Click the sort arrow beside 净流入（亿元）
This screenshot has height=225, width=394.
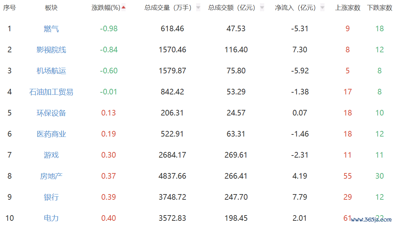click(322, 8)
